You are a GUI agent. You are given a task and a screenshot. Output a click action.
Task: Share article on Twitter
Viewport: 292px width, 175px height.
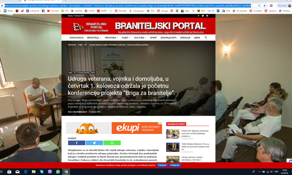click(x=94, y=143)
